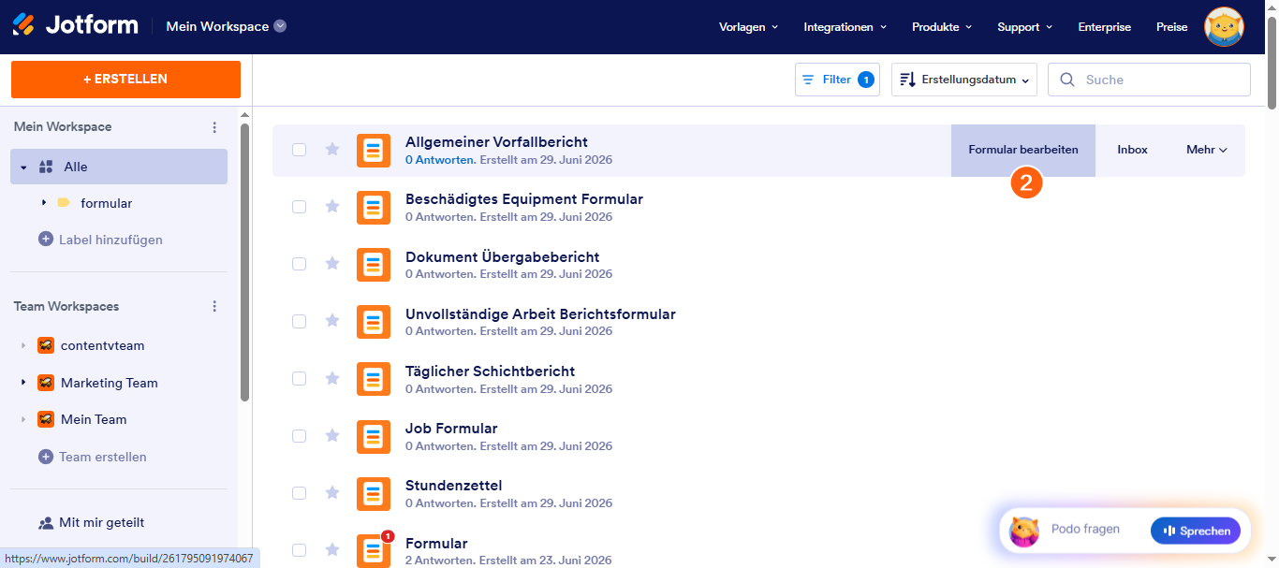Click the Sprechen button in Podo widget
Image resolution: width=1279 pixels, height=568 pixels.
coord(1196,531)
